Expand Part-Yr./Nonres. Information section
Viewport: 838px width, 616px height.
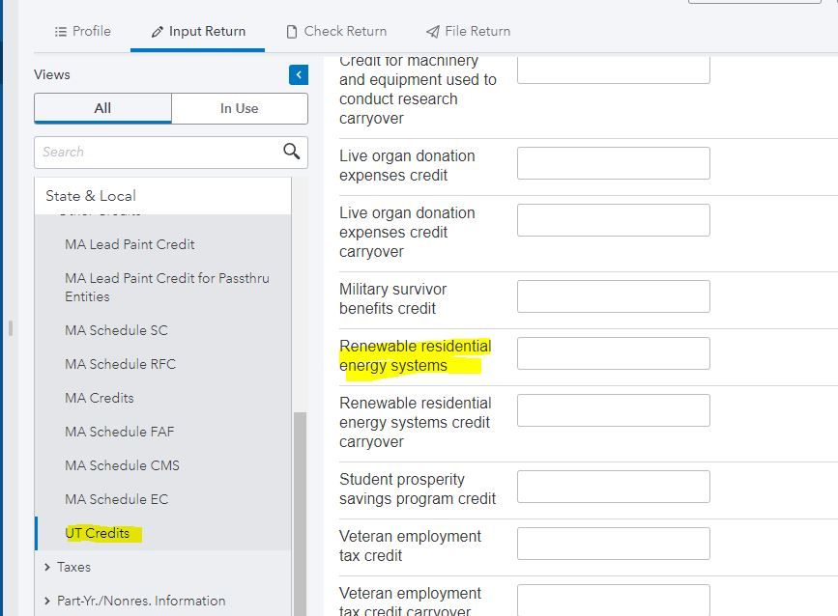140,601
